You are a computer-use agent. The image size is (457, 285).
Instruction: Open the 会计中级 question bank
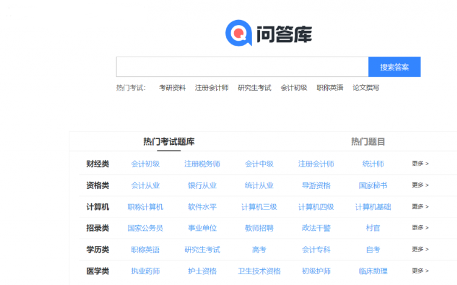point(259,164)
